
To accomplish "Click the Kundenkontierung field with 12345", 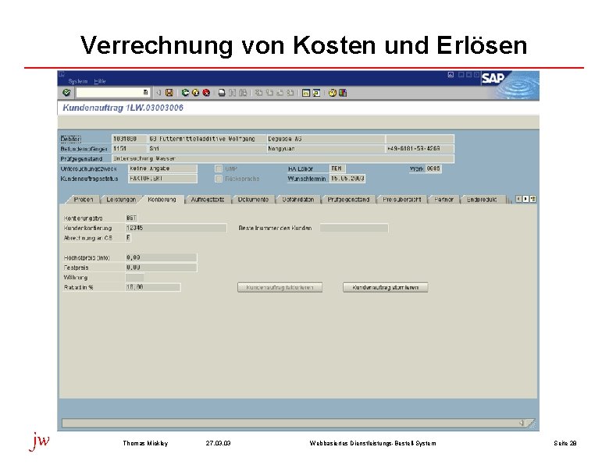I will pos(176,229).
